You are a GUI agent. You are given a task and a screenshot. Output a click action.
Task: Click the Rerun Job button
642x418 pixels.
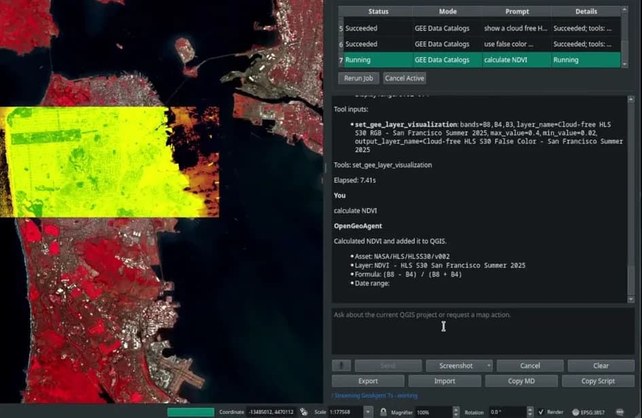(x=358, y=78)
